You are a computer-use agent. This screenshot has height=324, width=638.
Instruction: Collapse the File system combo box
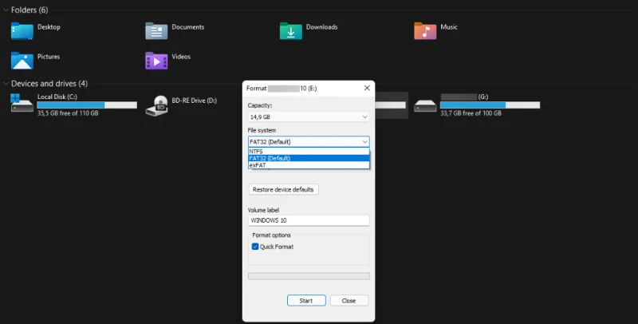[x=309, y=141]
